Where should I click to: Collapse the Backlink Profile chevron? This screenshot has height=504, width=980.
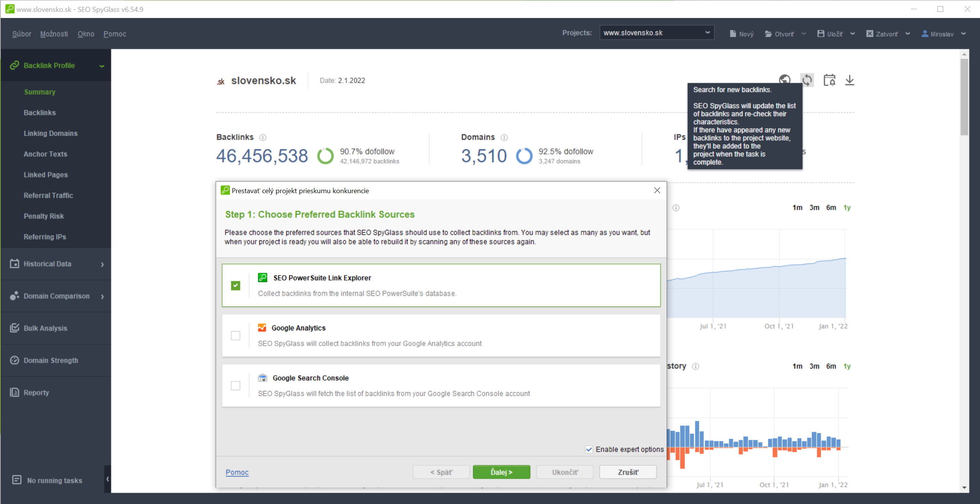point(102,66)
